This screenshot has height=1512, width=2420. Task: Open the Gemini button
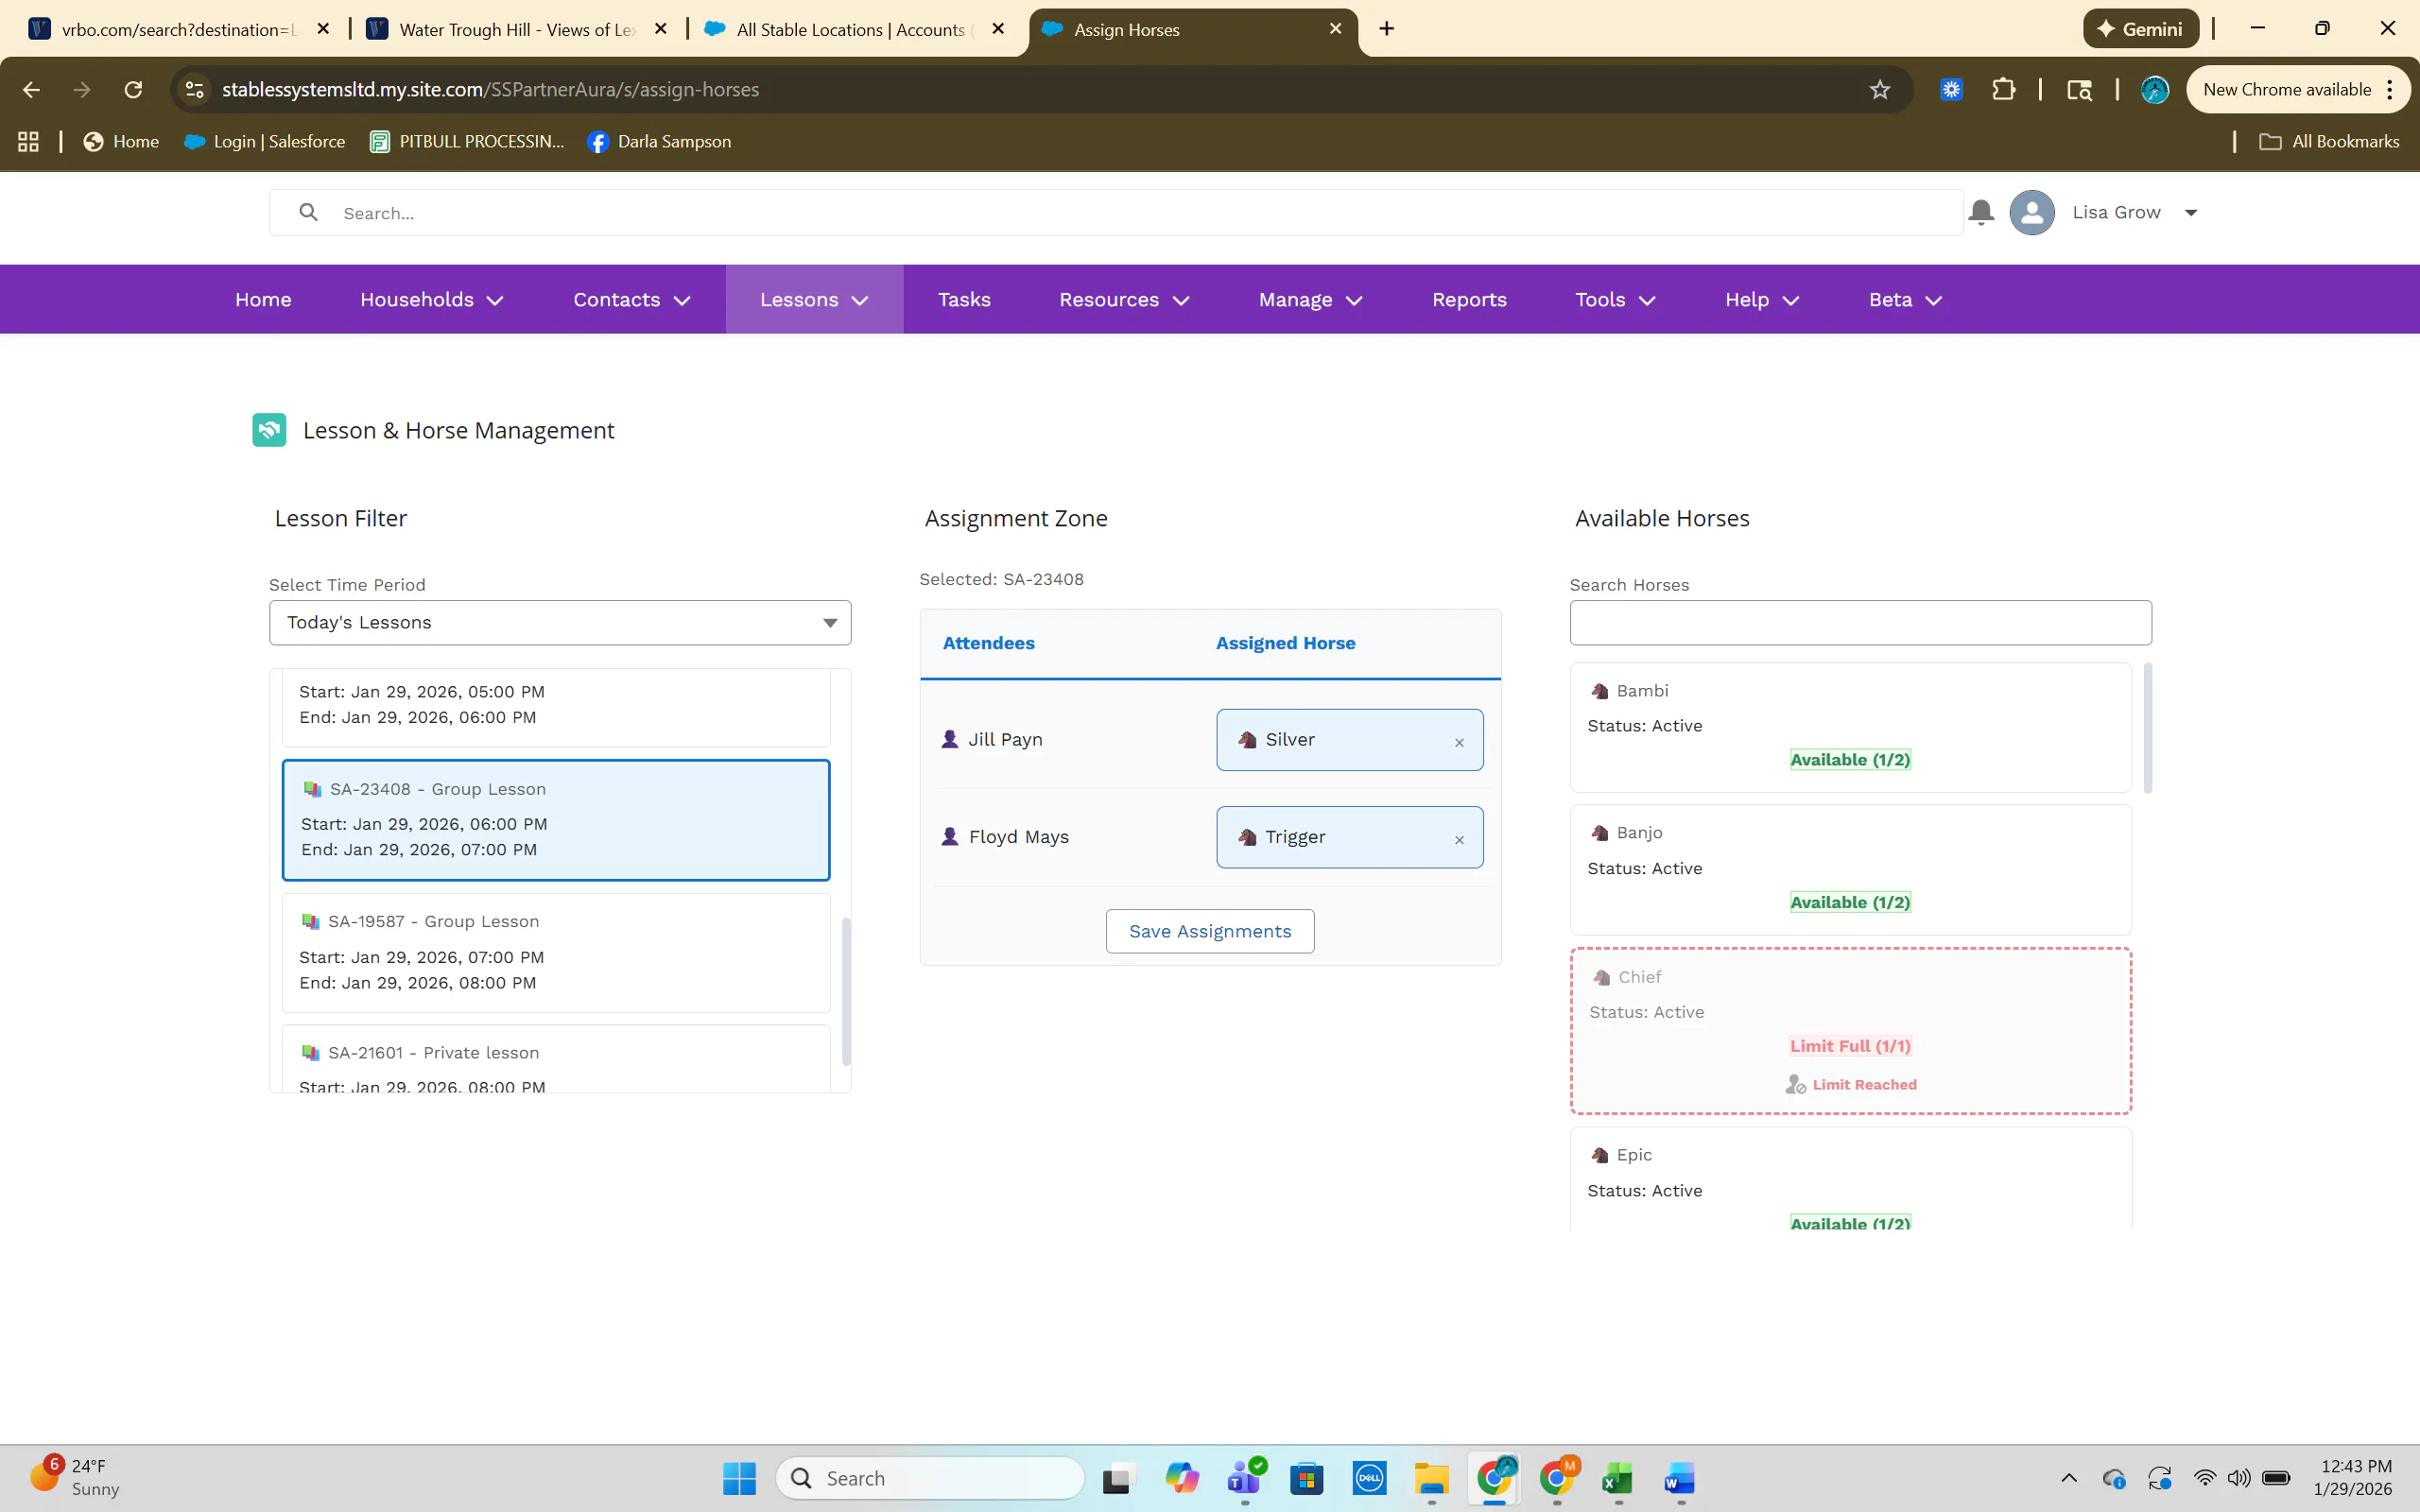[x=2140, y=29]
